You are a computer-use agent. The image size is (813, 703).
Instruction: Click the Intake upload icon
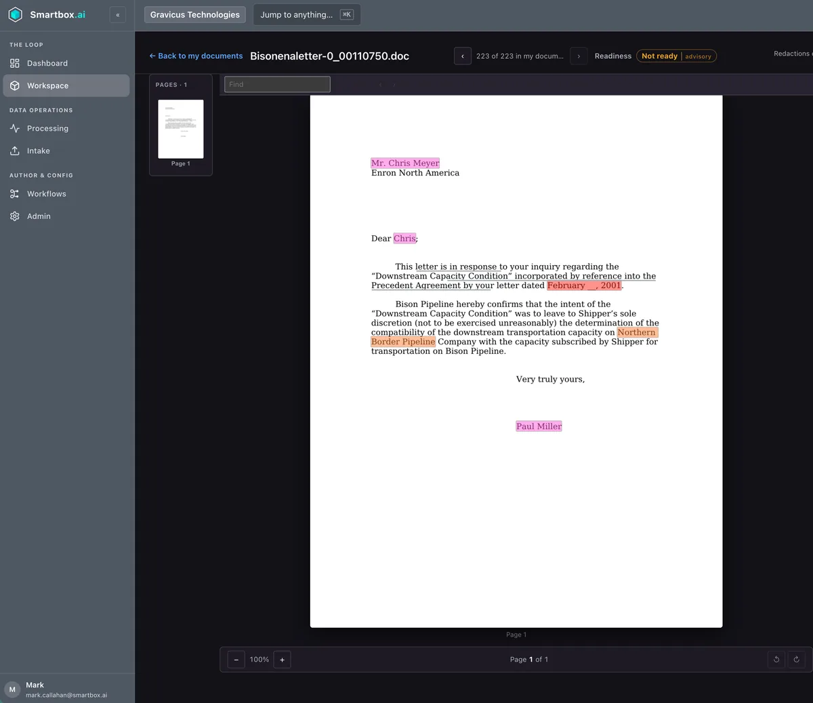click(15, 150)
